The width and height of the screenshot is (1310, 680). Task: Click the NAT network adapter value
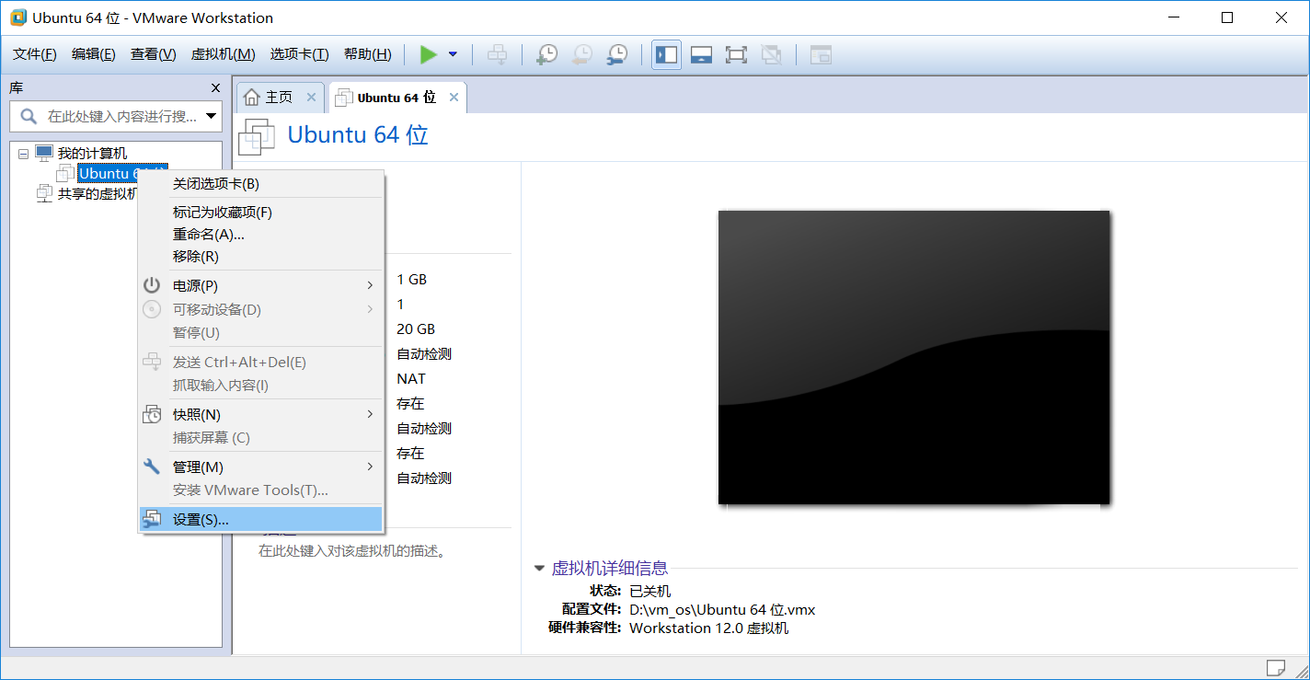click(411, 379)
